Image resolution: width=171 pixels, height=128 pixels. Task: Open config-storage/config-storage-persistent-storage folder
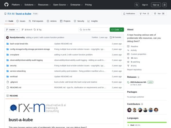click(30, 49)
